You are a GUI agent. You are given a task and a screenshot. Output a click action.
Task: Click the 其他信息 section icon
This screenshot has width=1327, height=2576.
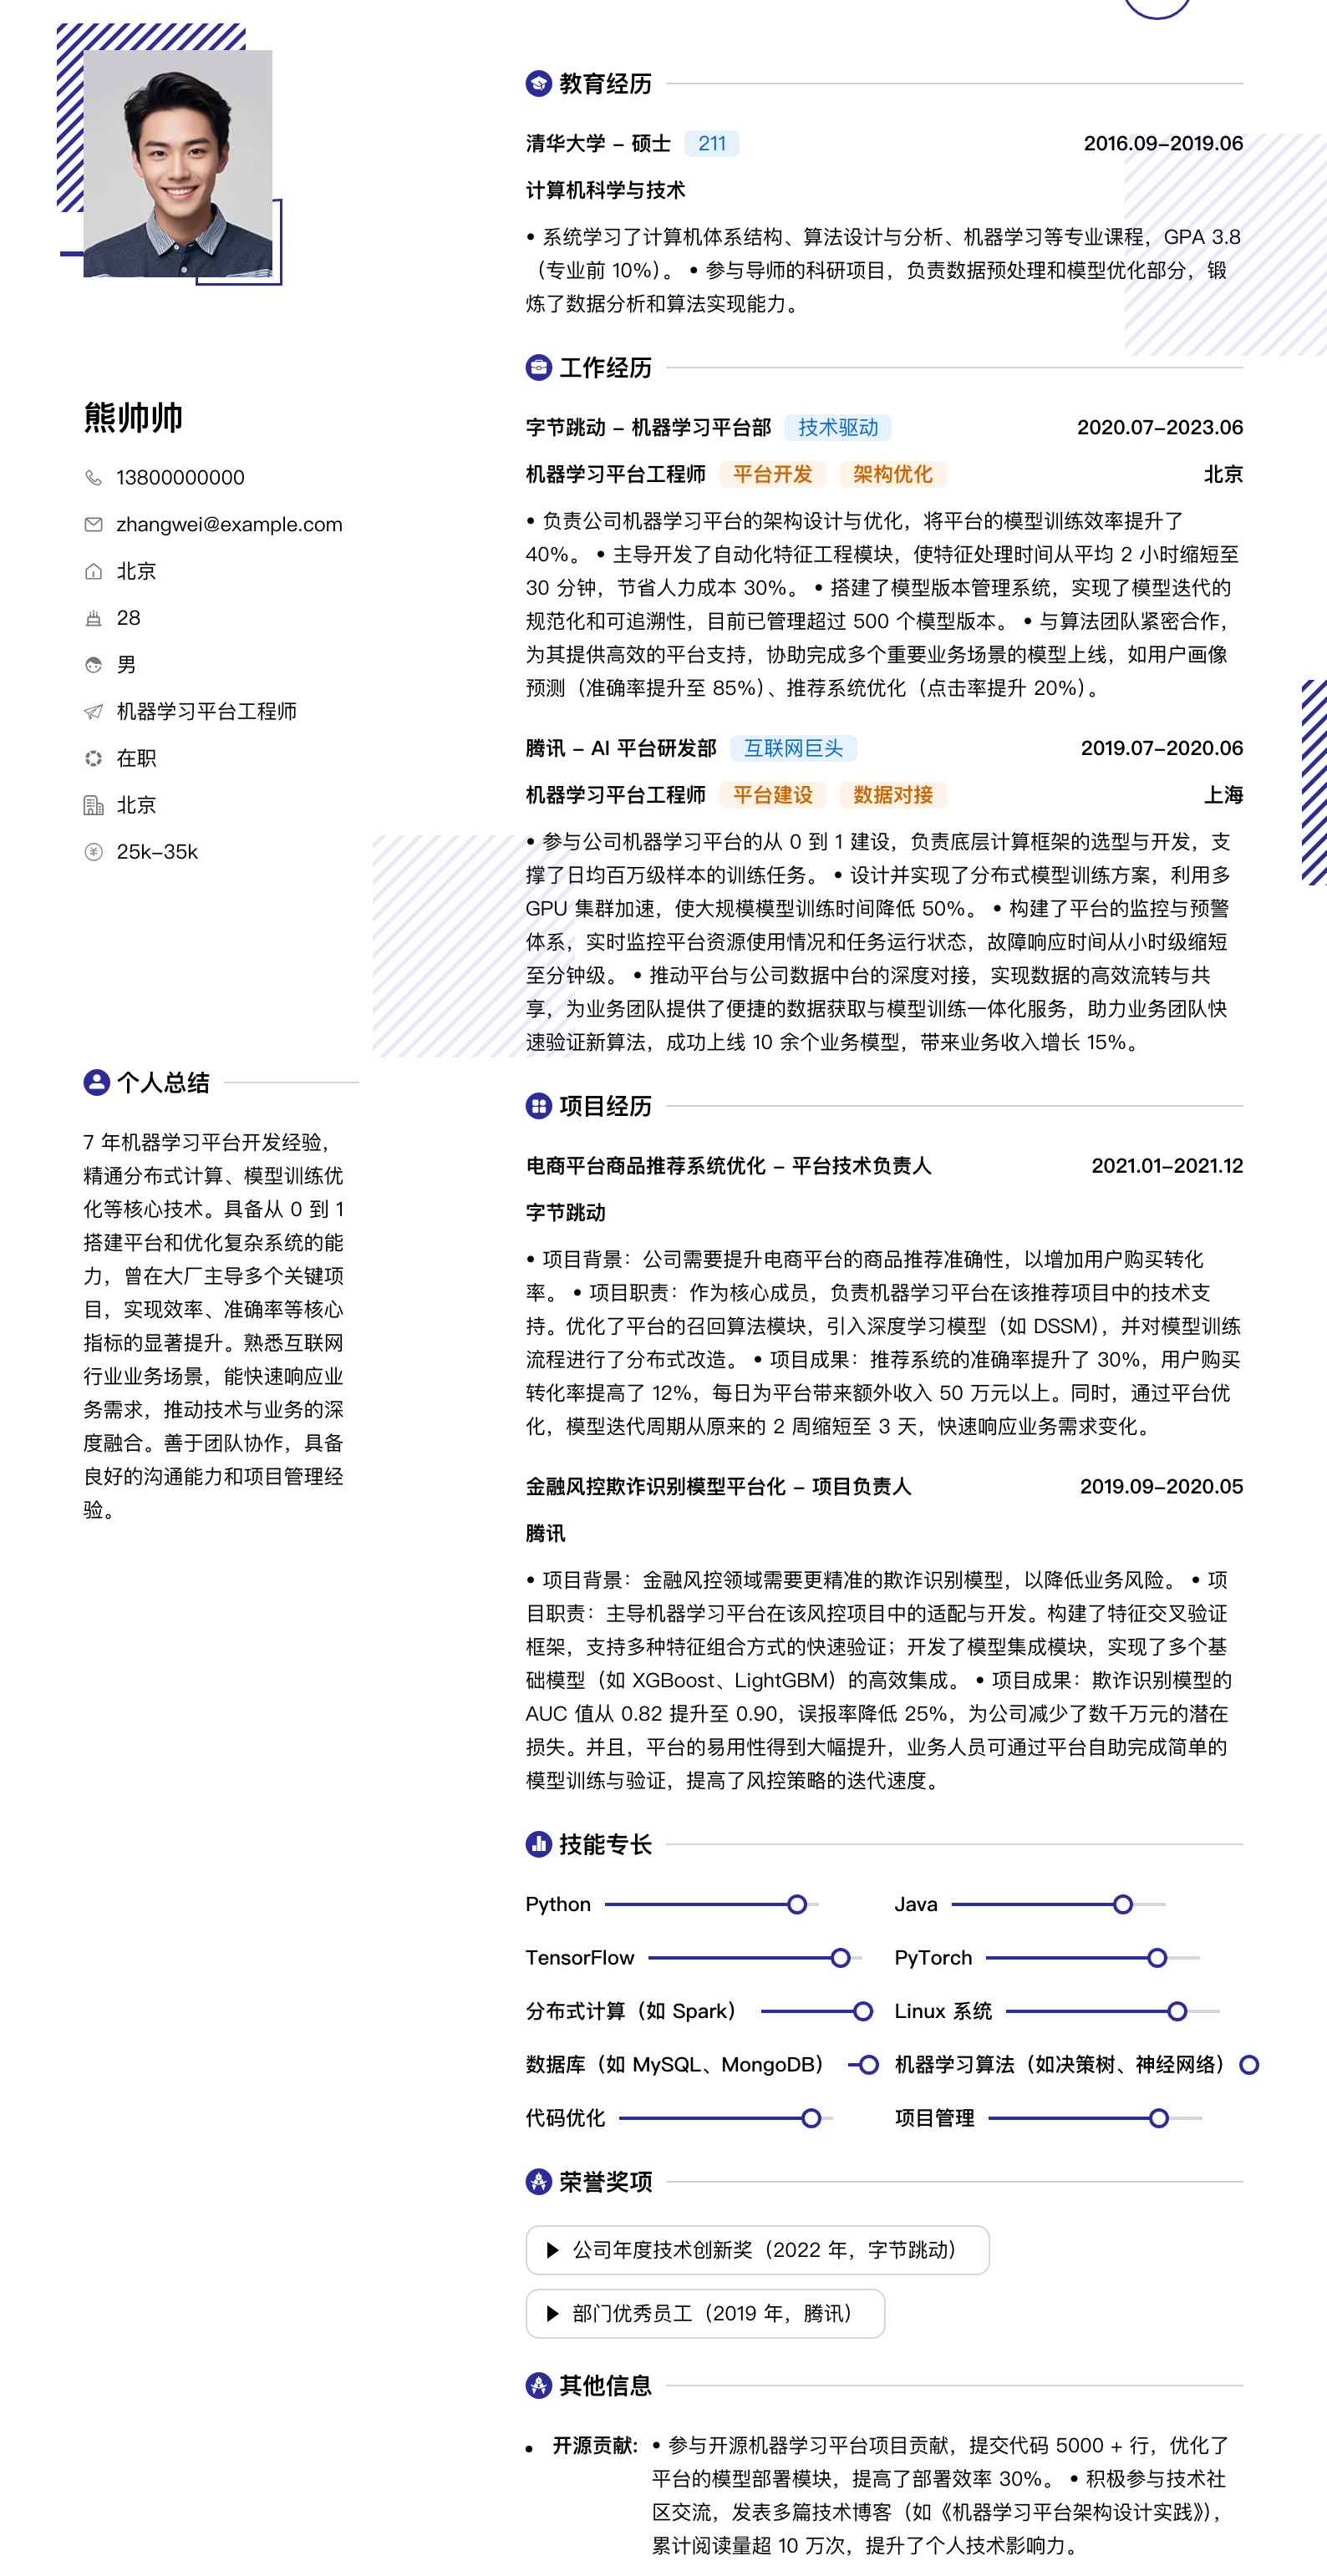tap(538, 2385)
